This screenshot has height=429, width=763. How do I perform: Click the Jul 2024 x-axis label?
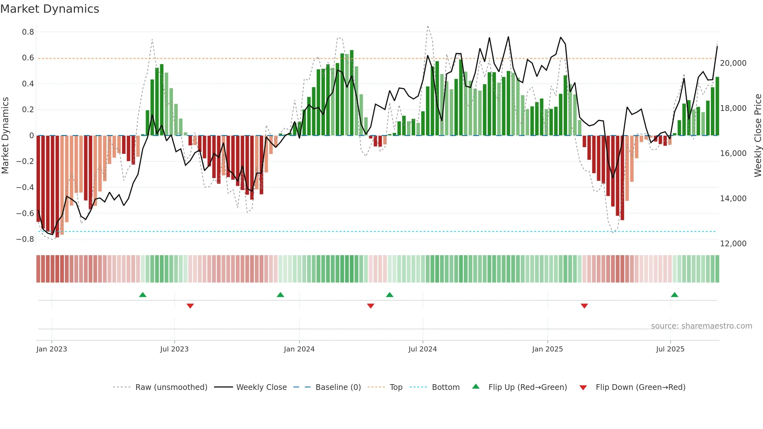click(x=423, y=349)
